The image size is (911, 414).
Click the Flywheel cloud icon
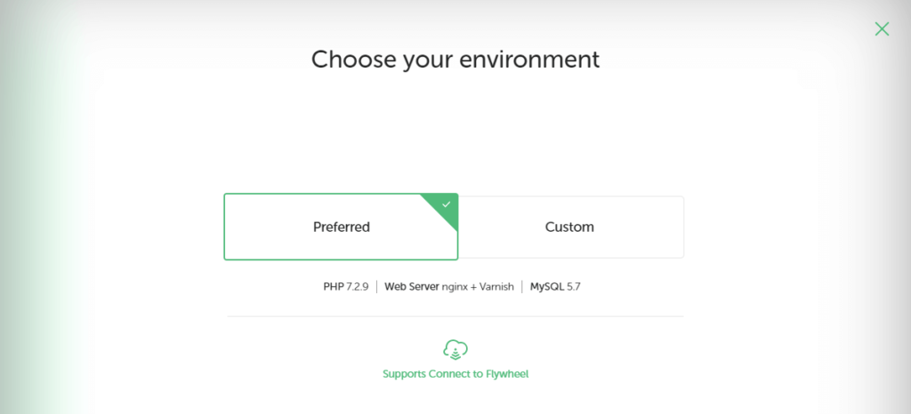(x=455, y=349)
